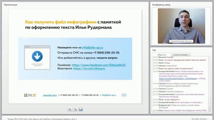Click the presenter's webcam video
The height and width of the screenshot is (120, 214).
coord(181,26)
